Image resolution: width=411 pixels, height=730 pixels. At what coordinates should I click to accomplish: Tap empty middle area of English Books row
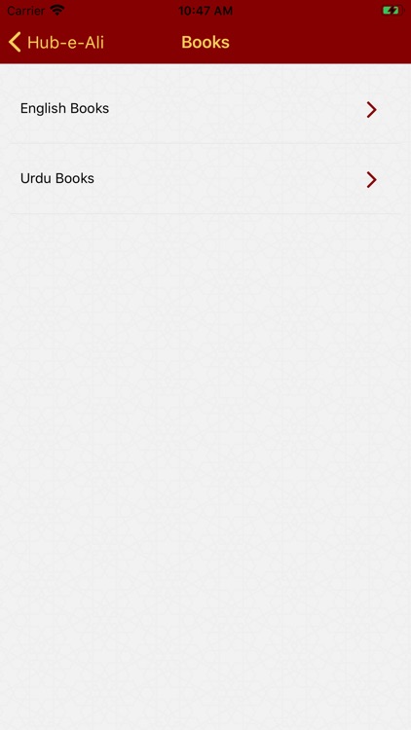tap(233, 108)
